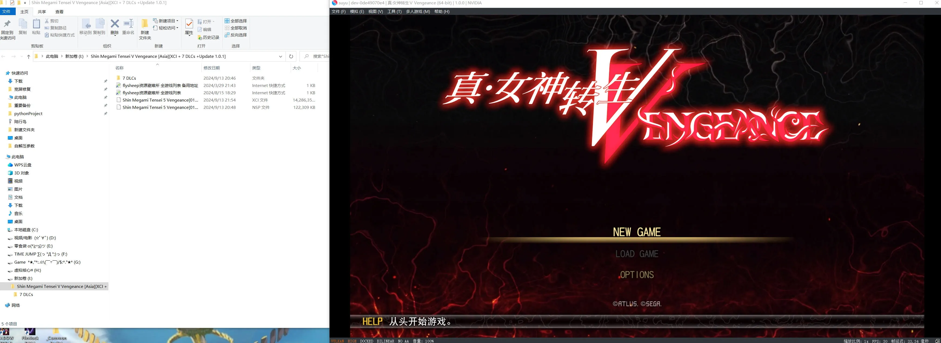The height and width of the screenshot is (343, 941).
Task: Open the 工具 (T) menu in suyu
Action: point(394,12)
